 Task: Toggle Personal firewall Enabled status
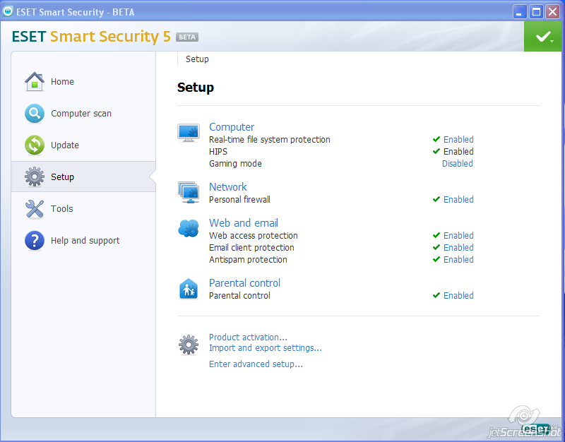458,200
